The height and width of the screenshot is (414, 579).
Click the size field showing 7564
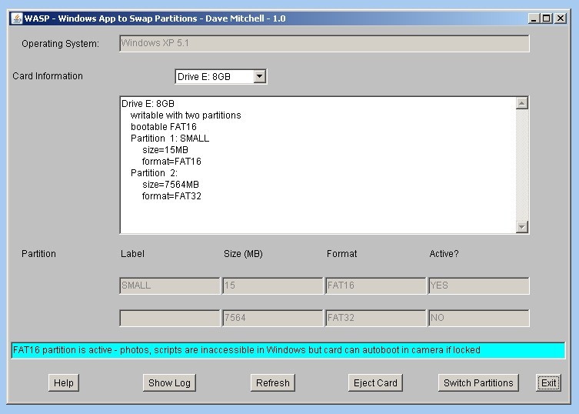pos(272,318)
